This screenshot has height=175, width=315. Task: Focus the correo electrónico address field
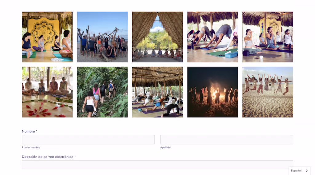pos(157,165)
